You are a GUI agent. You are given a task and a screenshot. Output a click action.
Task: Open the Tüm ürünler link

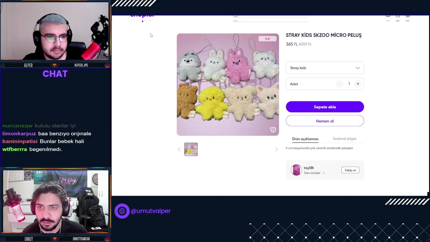click(x=312, y=173)
